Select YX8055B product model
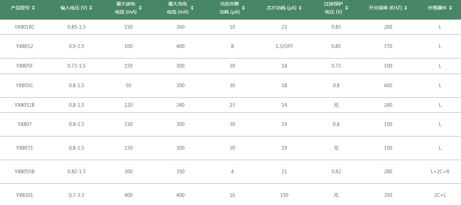The image size is (461, 205). [25, 172]
